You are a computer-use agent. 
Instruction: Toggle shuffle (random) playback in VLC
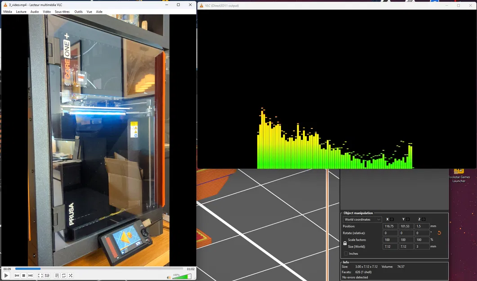(x=70, y=276)
